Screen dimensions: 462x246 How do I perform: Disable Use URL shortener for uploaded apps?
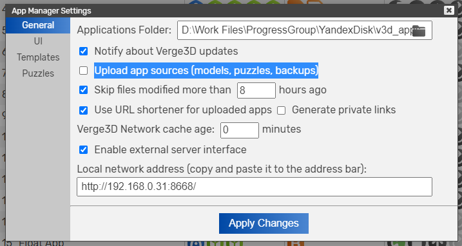pyautogui.click(x=83, y=110)
